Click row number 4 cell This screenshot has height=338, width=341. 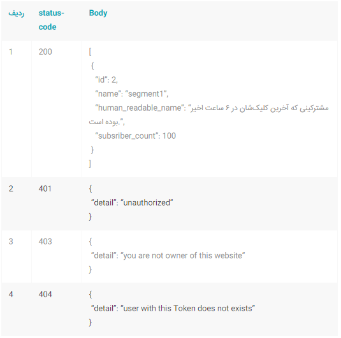11,294
